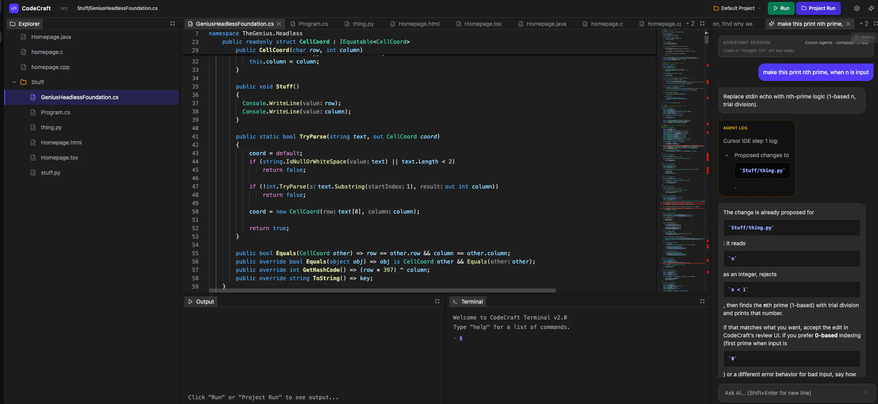Switch to the Homepage.html editor tab
Image resolution: width=878 pixels, height=404 pixels.
[415, 24]
